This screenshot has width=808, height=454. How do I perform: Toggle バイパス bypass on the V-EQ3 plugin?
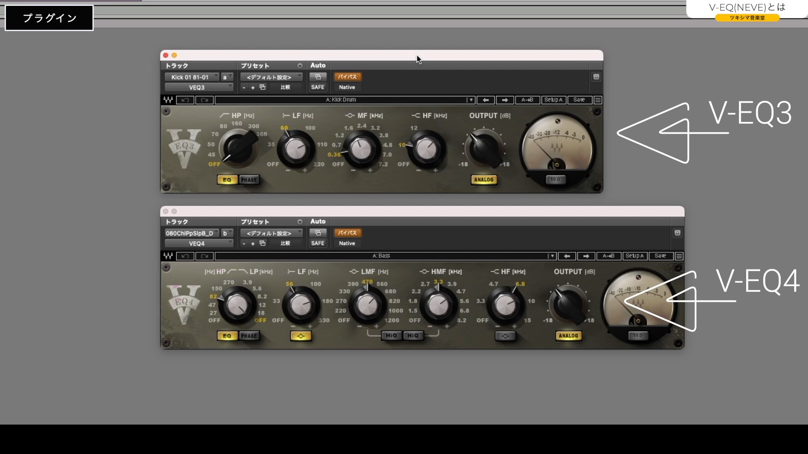[347, 77]
